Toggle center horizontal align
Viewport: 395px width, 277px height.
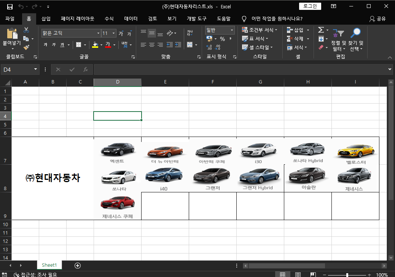(152, 45)
